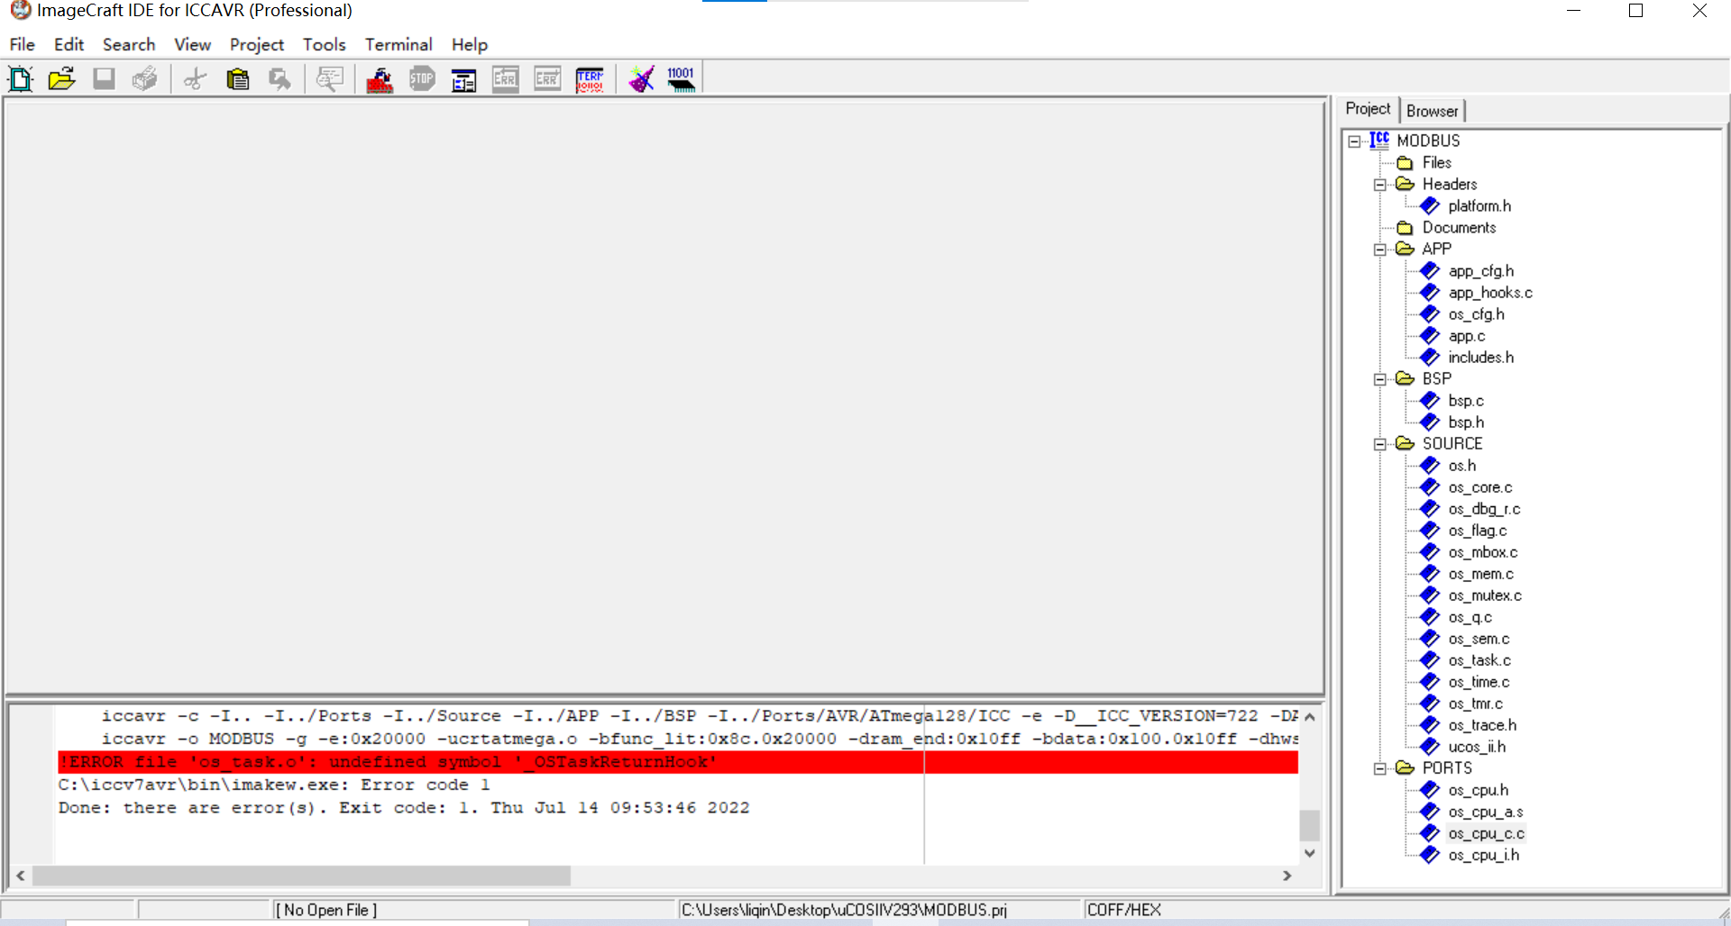Open the project options window icon
The width and height of the screenshot is (1731, 926).
[x=463, y=79]
